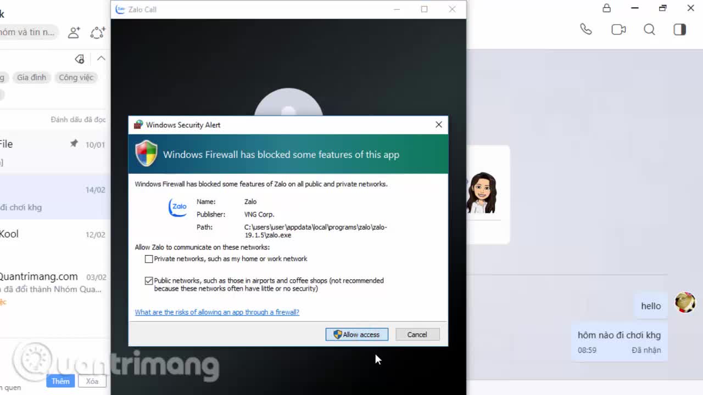The width and height of the screenshot is (703, 395).
Task: Click the lock icon in Zalo title bar
Action: (606, 8)
